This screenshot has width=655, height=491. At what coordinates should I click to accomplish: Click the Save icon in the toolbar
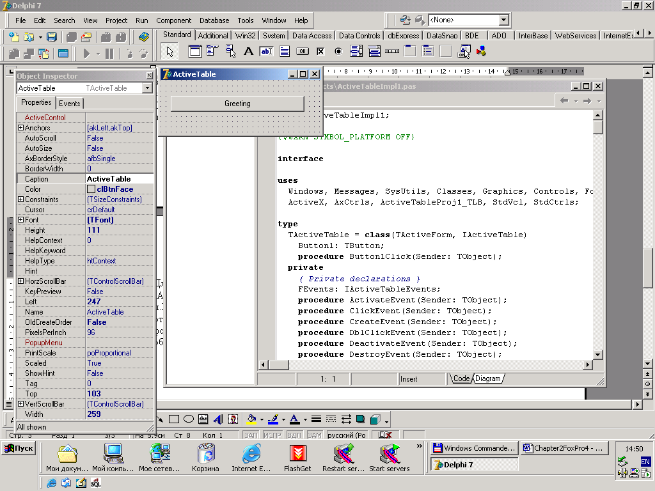(x=52, y=37)
